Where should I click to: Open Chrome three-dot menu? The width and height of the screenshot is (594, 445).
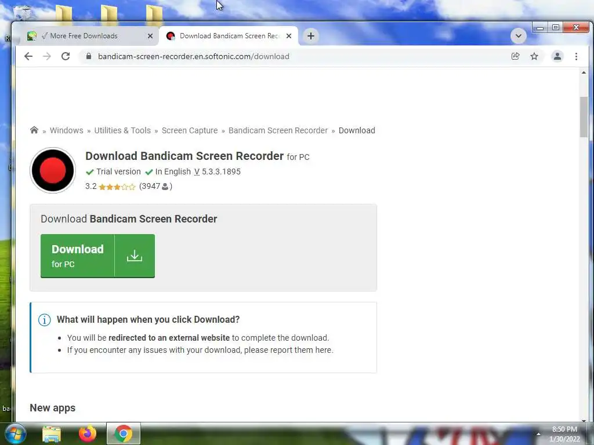576,56
